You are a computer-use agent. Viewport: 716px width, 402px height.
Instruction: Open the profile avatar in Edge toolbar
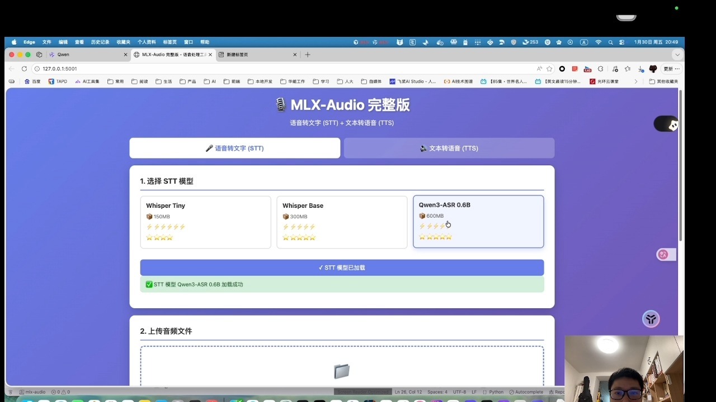653,69
